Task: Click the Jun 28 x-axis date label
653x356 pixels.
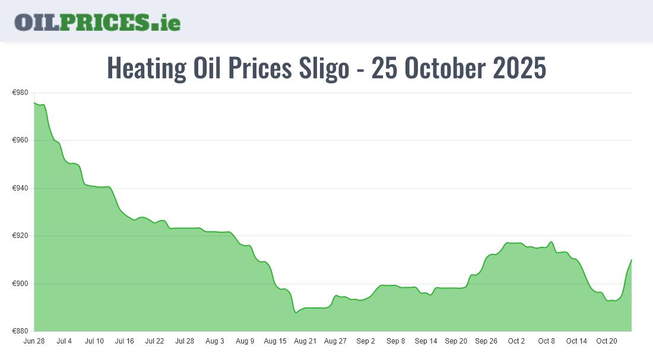Action: pyautogui.click(x=34, y=341)
